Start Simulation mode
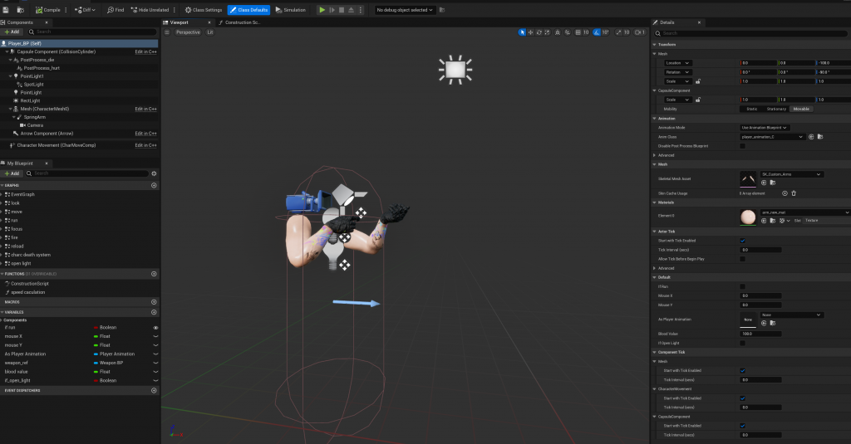Image resolution: width=851 pixels, height=444 pixels. click(290, 10)
